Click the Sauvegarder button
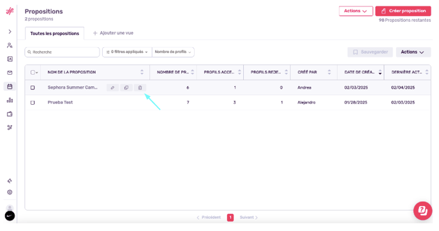This screenshot has width=439, height=231. [370, 52]
